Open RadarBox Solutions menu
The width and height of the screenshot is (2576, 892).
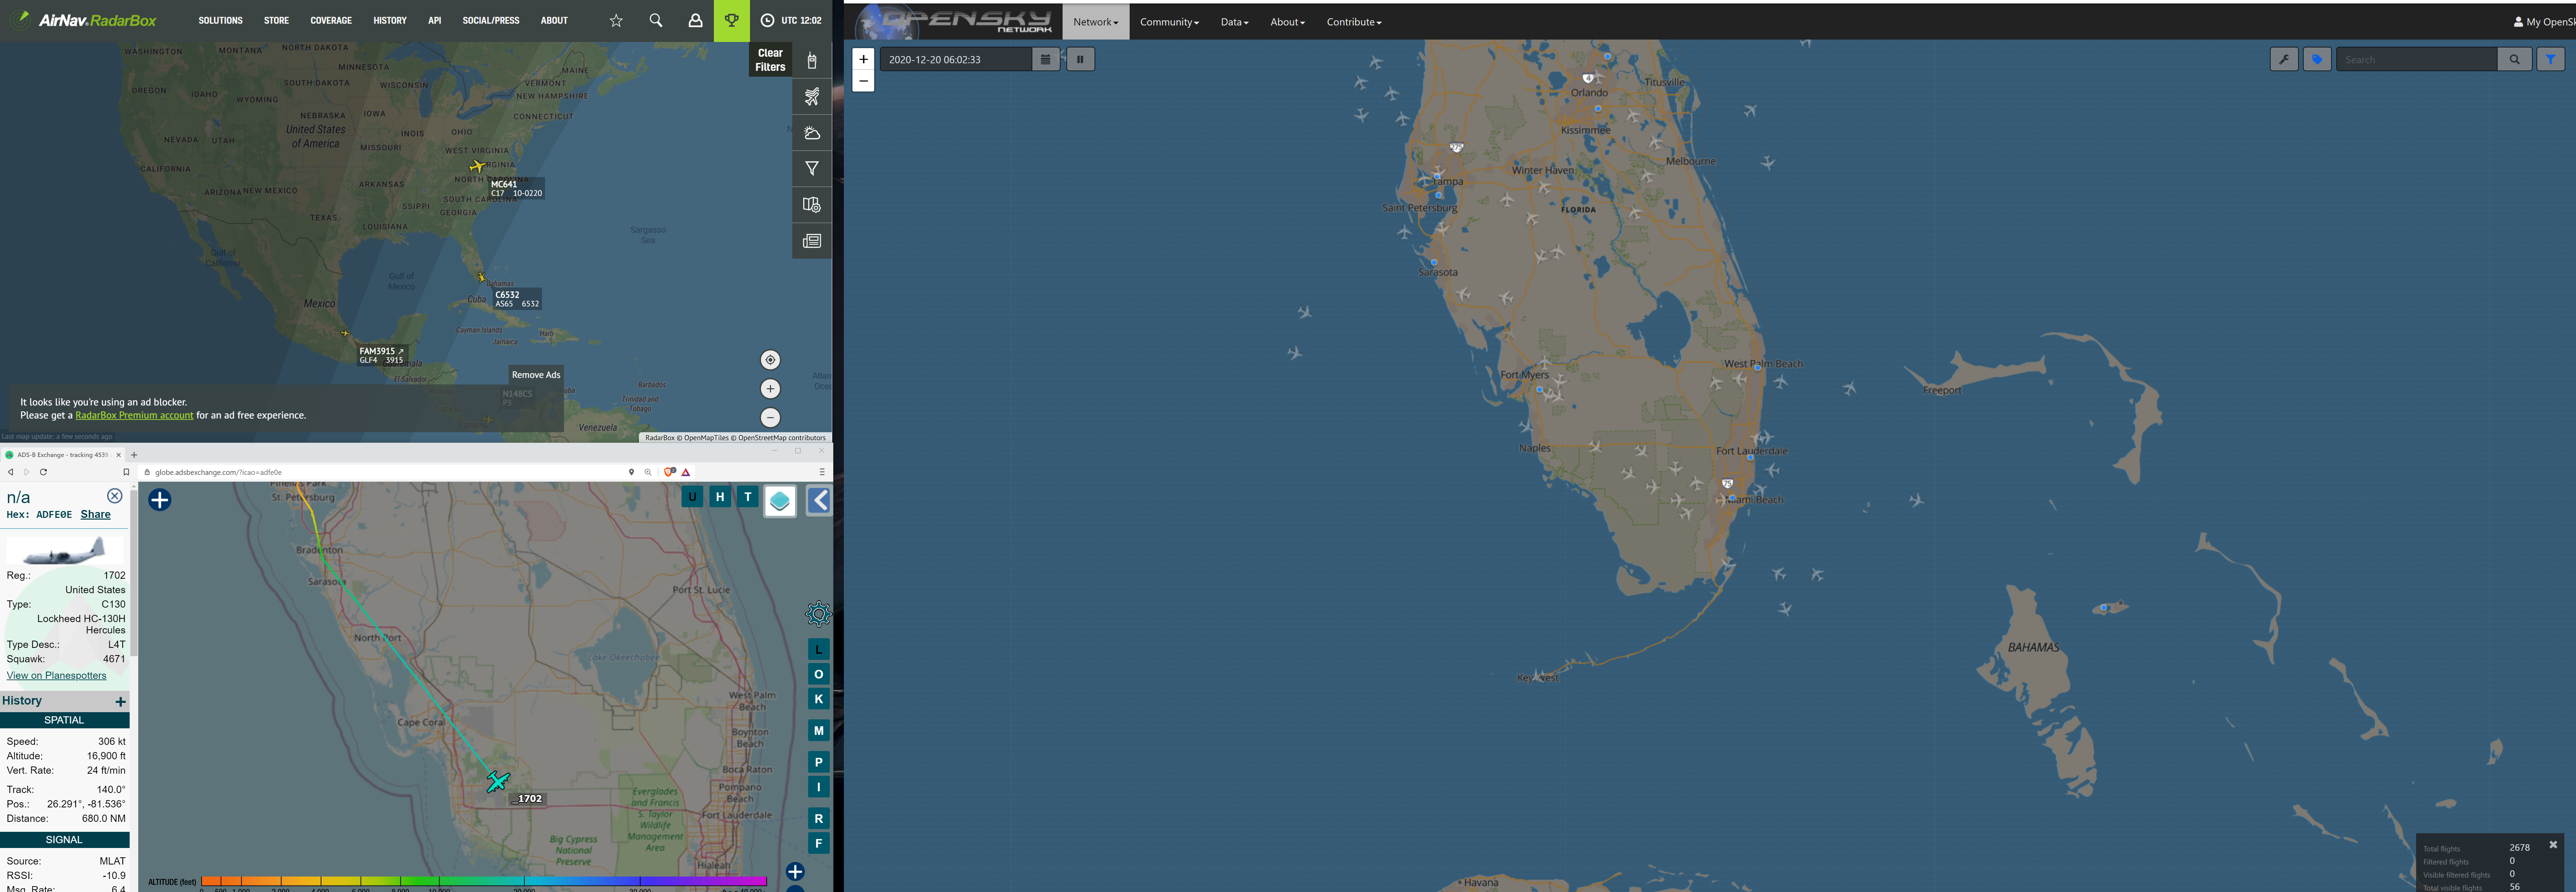click(x=220, y=20)
